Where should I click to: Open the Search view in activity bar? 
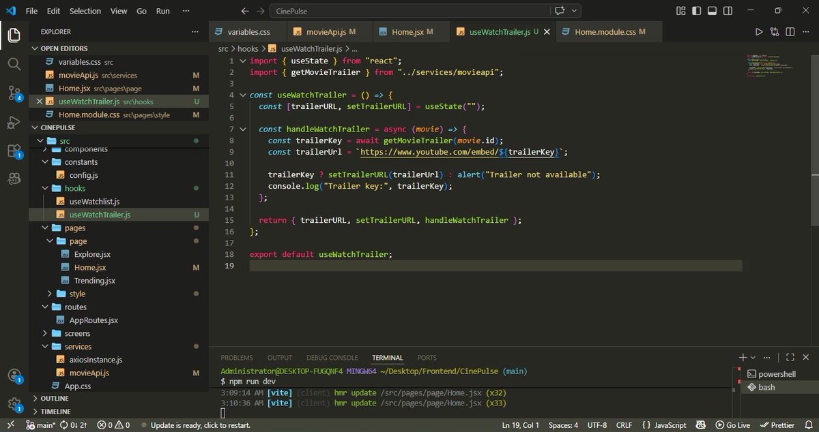pos(14,64)
